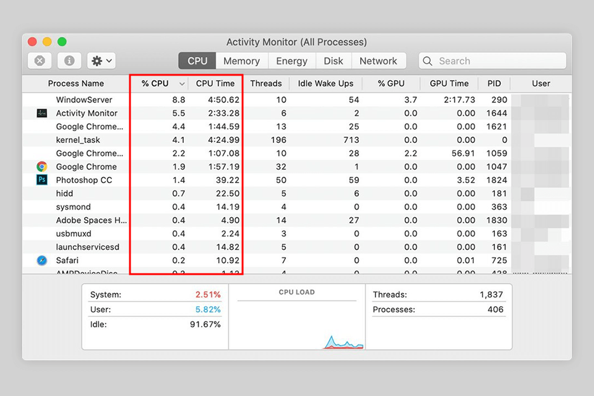Sort by Idle Wake Ups column
594x396 pixels.
(x=325, y=84)
